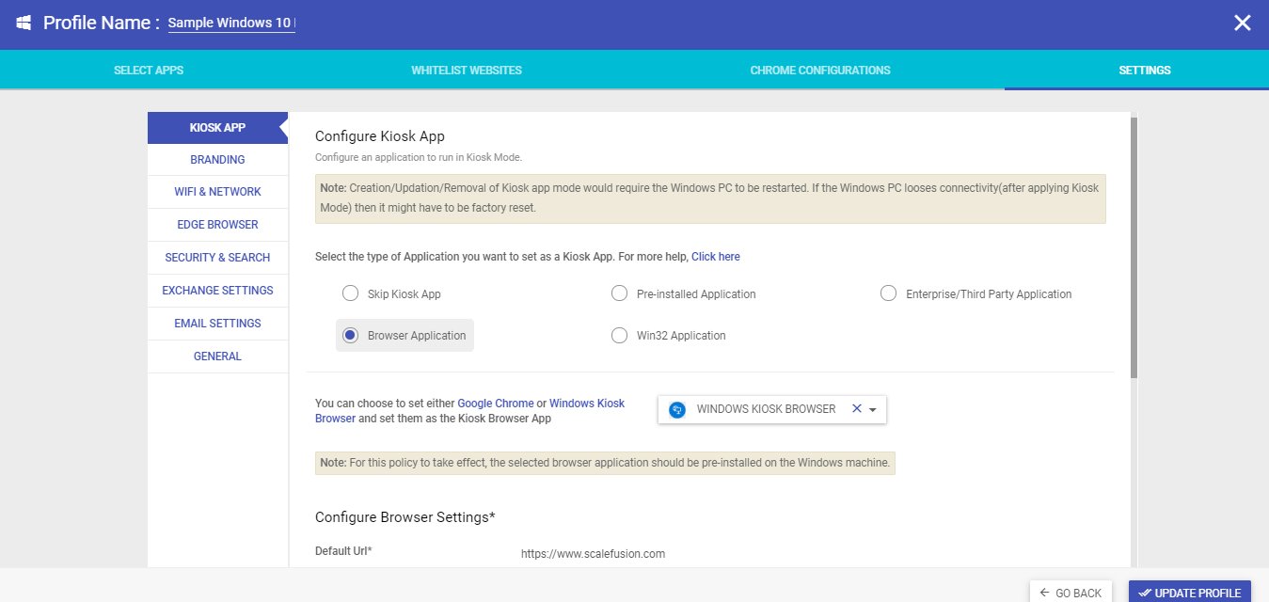Close the profile editor with the X icon
This screenshot has width=1269, height=602.
pyautogui.click(x=1243, y=24)
